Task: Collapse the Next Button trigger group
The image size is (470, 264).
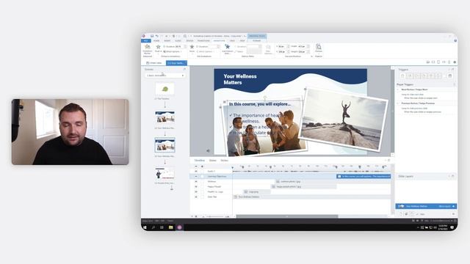Action: [x=398, y=89]
